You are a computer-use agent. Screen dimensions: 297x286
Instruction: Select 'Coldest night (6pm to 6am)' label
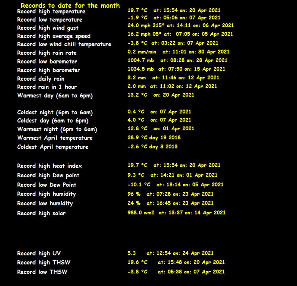pyautogui.click(x=55, y=113)
